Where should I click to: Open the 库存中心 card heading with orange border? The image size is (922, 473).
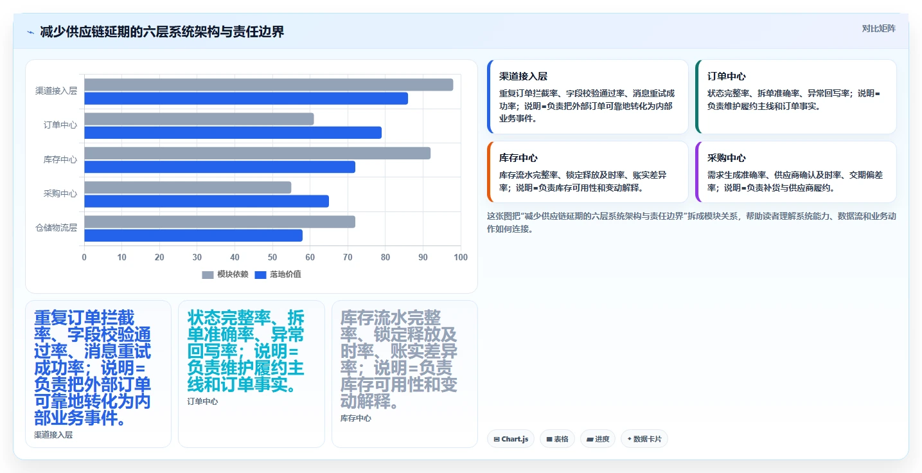[519, 157]
